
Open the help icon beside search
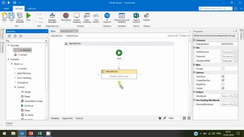236,8
